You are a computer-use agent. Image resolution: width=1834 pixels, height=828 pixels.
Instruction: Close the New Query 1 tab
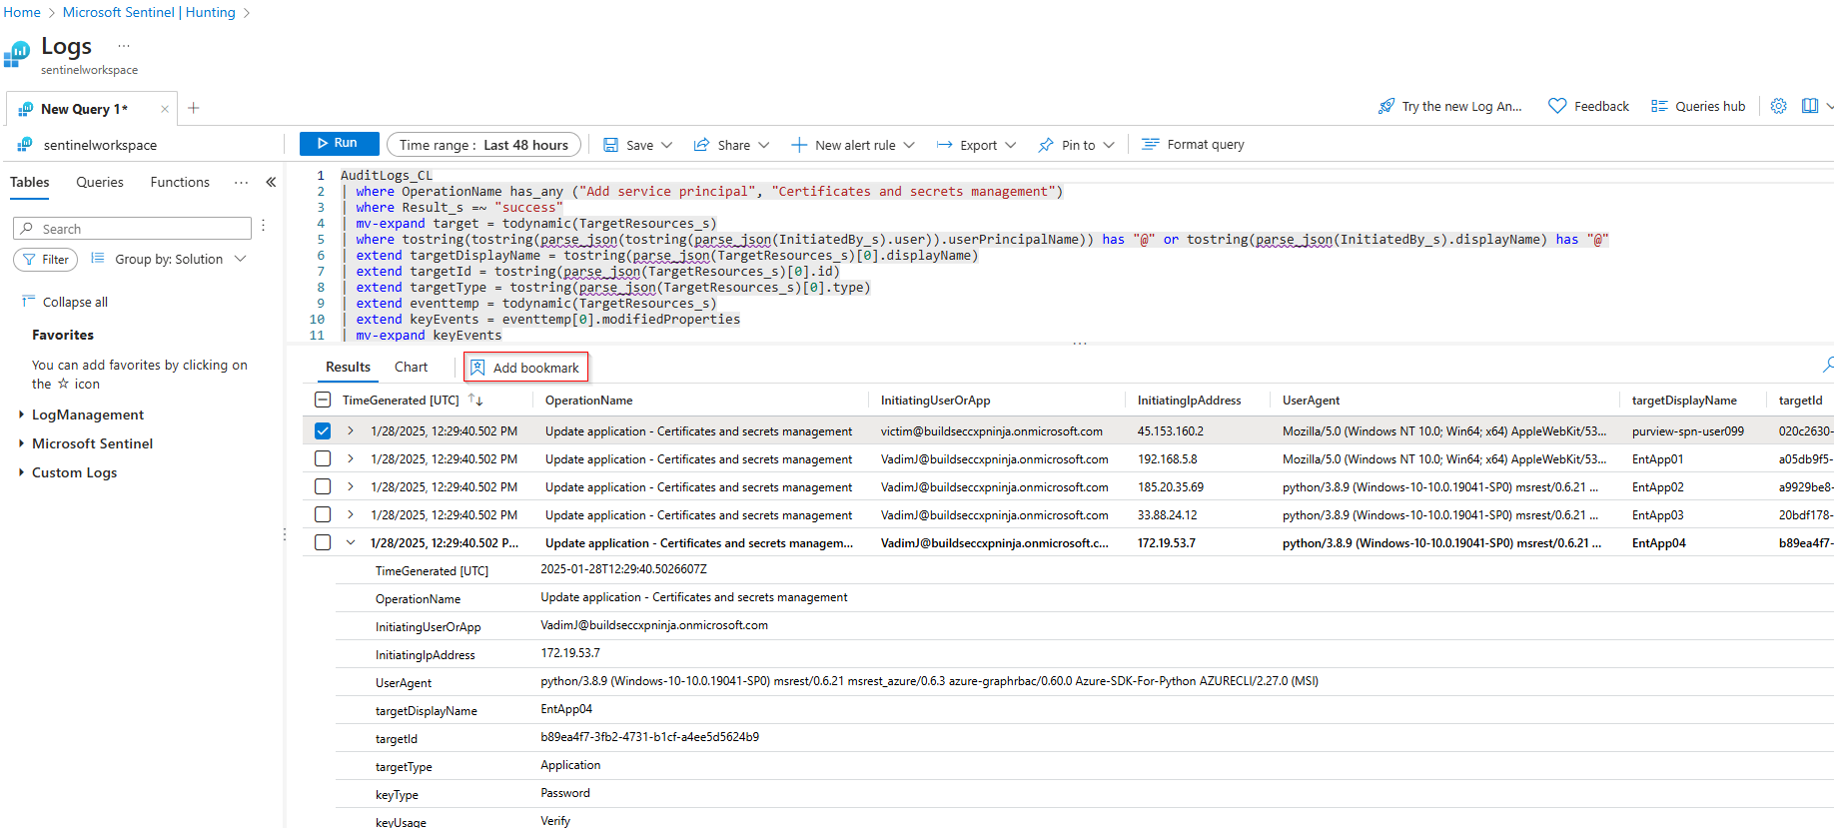click(165, 109)
